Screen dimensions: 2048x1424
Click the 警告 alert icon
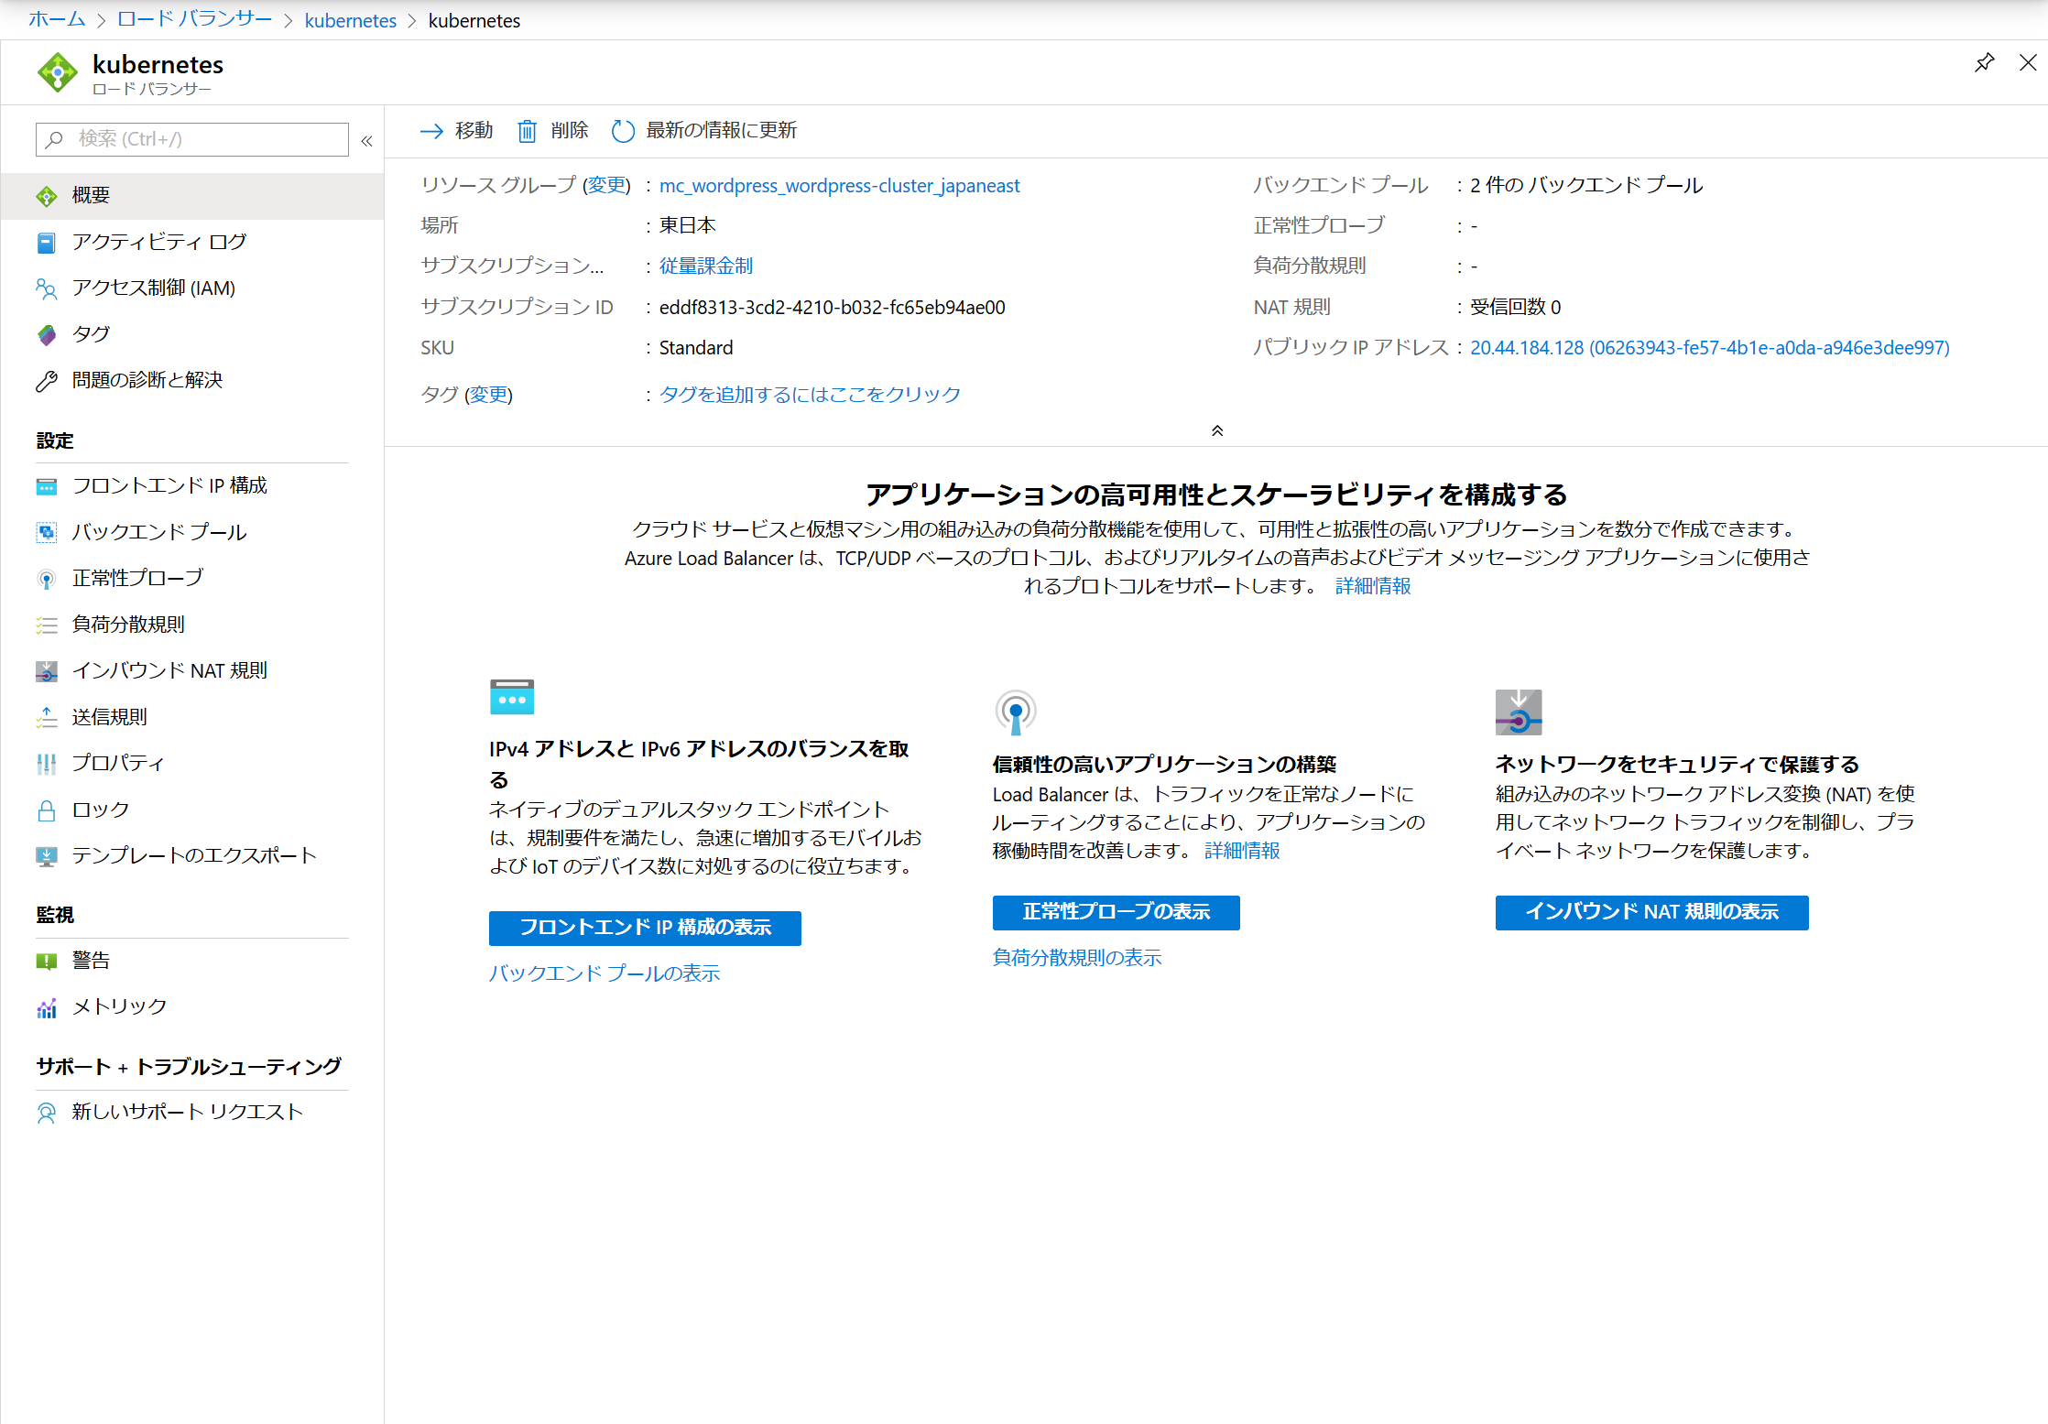point(47,961)
